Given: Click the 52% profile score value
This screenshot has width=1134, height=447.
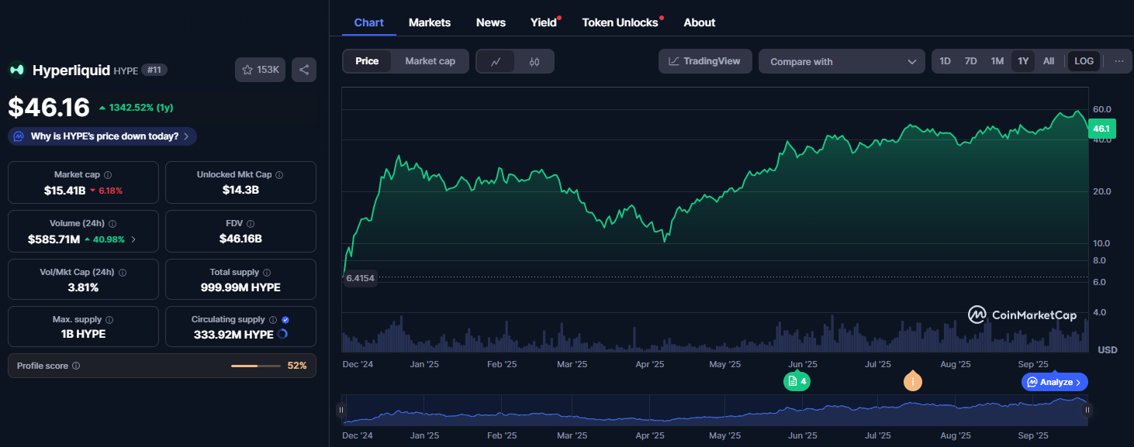Looking at the screenshot, I should pyautogui.click(x=297, y=366).
